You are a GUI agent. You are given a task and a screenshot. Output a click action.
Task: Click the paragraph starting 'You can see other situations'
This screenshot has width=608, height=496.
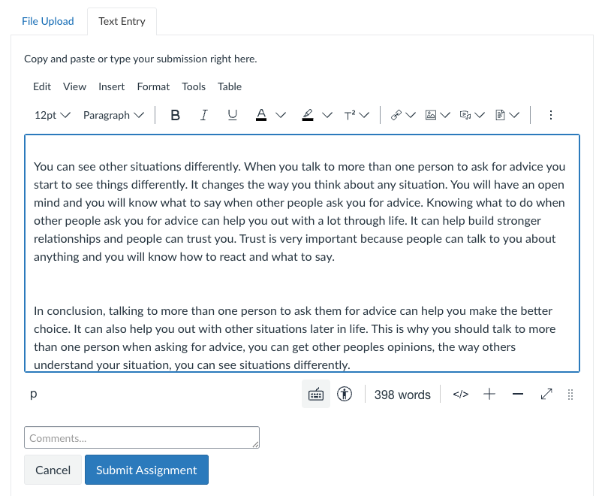click(299, 211)
